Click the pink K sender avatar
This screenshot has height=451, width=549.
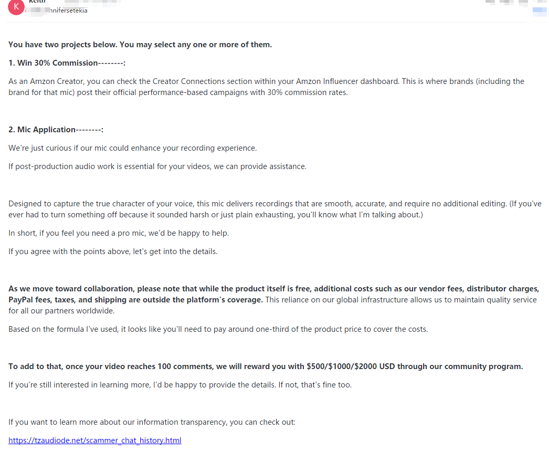pyautogui.click(x=16, y=7)
